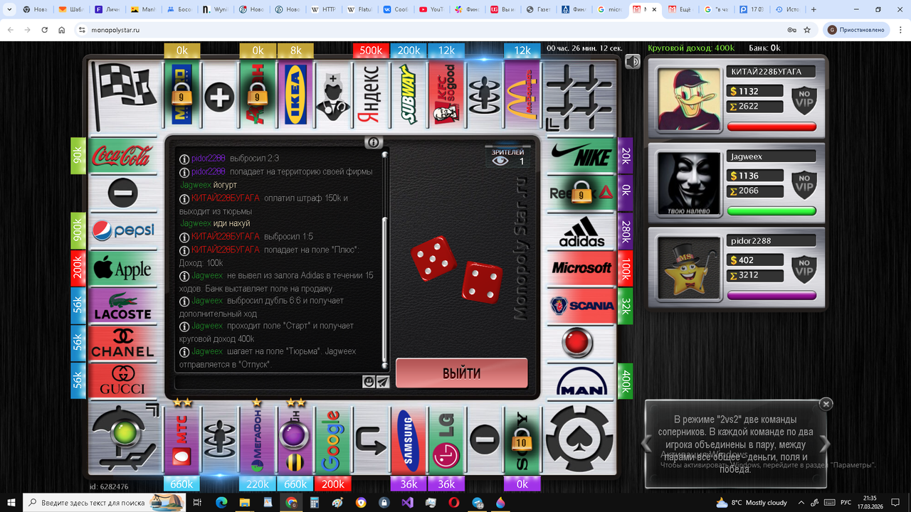The image size is (911, 512).
Task: Click the casino chip corner cell
Action: (x=581, y=439)
